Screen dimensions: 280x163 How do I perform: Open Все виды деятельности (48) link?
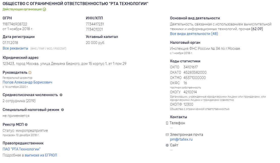194,34
